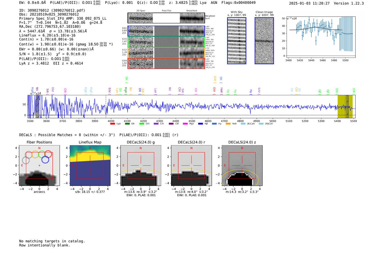383x260 pixels.
Task: Click the dashed vertical line before 4000 Å
Action: coord(106,106)
